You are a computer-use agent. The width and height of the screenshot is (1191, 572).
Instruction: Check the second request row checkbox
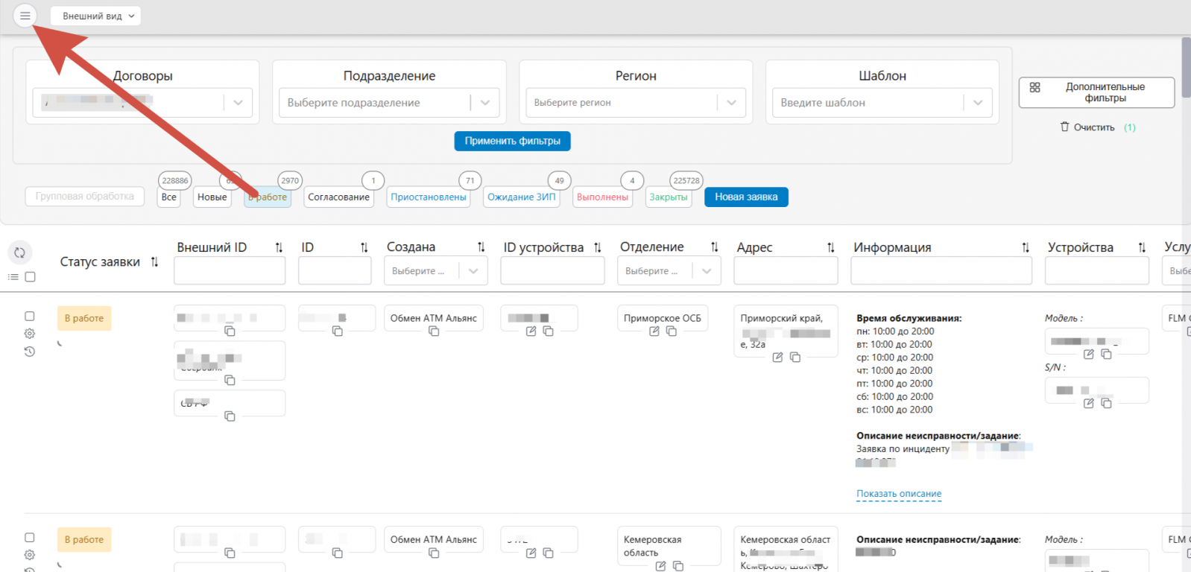[x=30, y=538]
